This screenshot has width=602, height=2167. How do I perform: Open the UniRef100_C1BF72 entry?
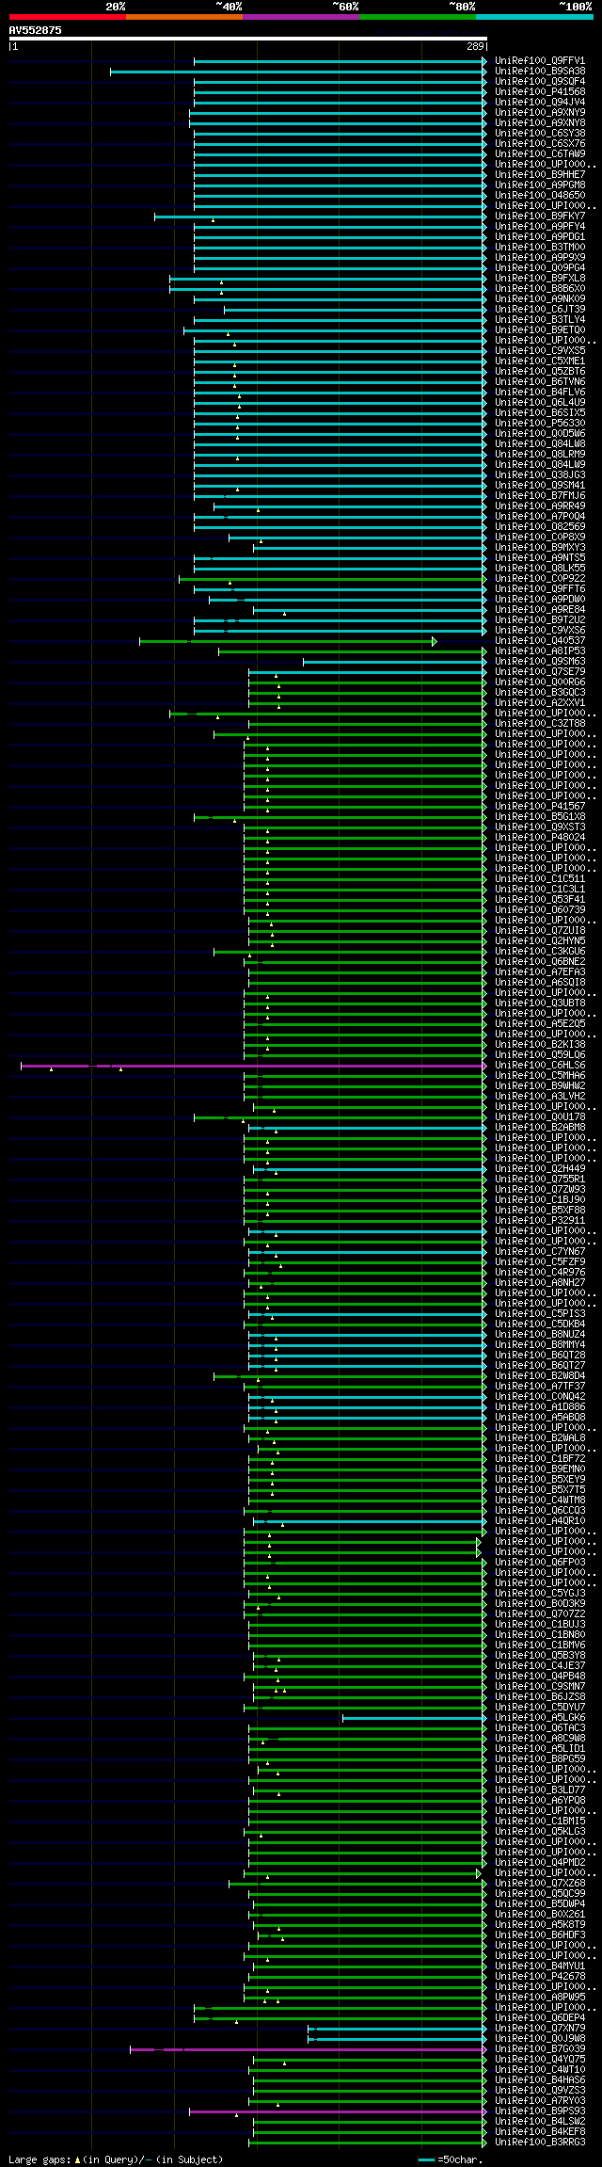point(540,1459)
